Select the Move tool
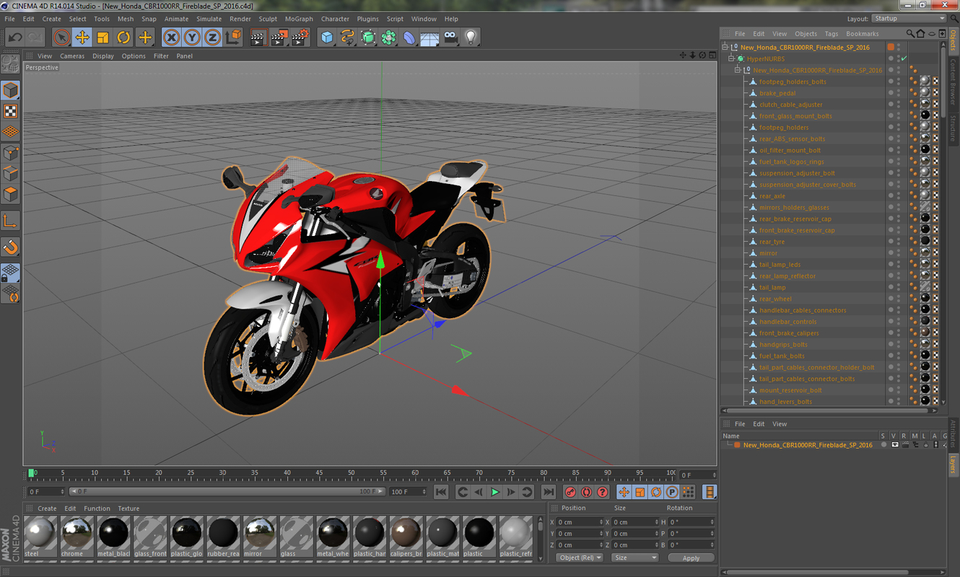 (x=82, y=37)
